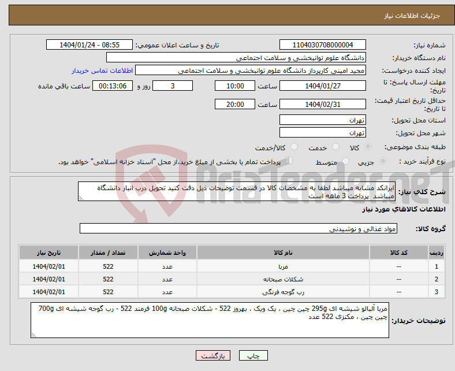Click the کد کالا column header

[x=399, y=253]
